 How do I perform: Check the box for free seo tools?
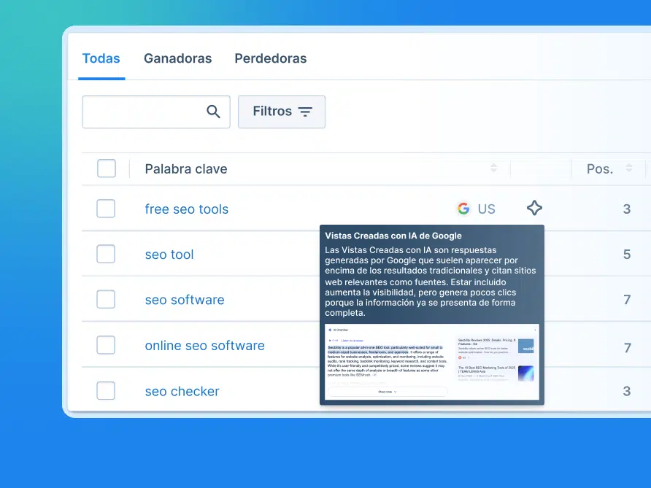(x=107, y=209)
